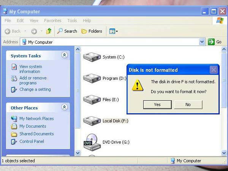This screenshot has height=171, width=228.
Task: Maximize the My Computer window
Action: pyautogui.click(x=214, y=11)
